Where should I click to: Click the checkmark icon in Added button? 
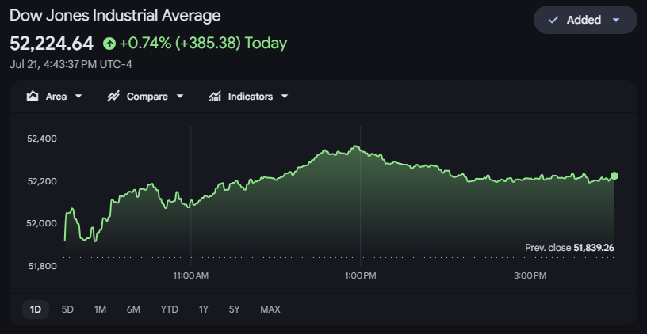[x=553, y=20]
